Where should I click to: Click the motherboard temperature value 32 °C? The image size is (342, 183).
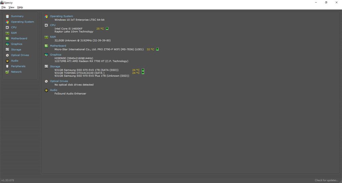click(150, 49)
